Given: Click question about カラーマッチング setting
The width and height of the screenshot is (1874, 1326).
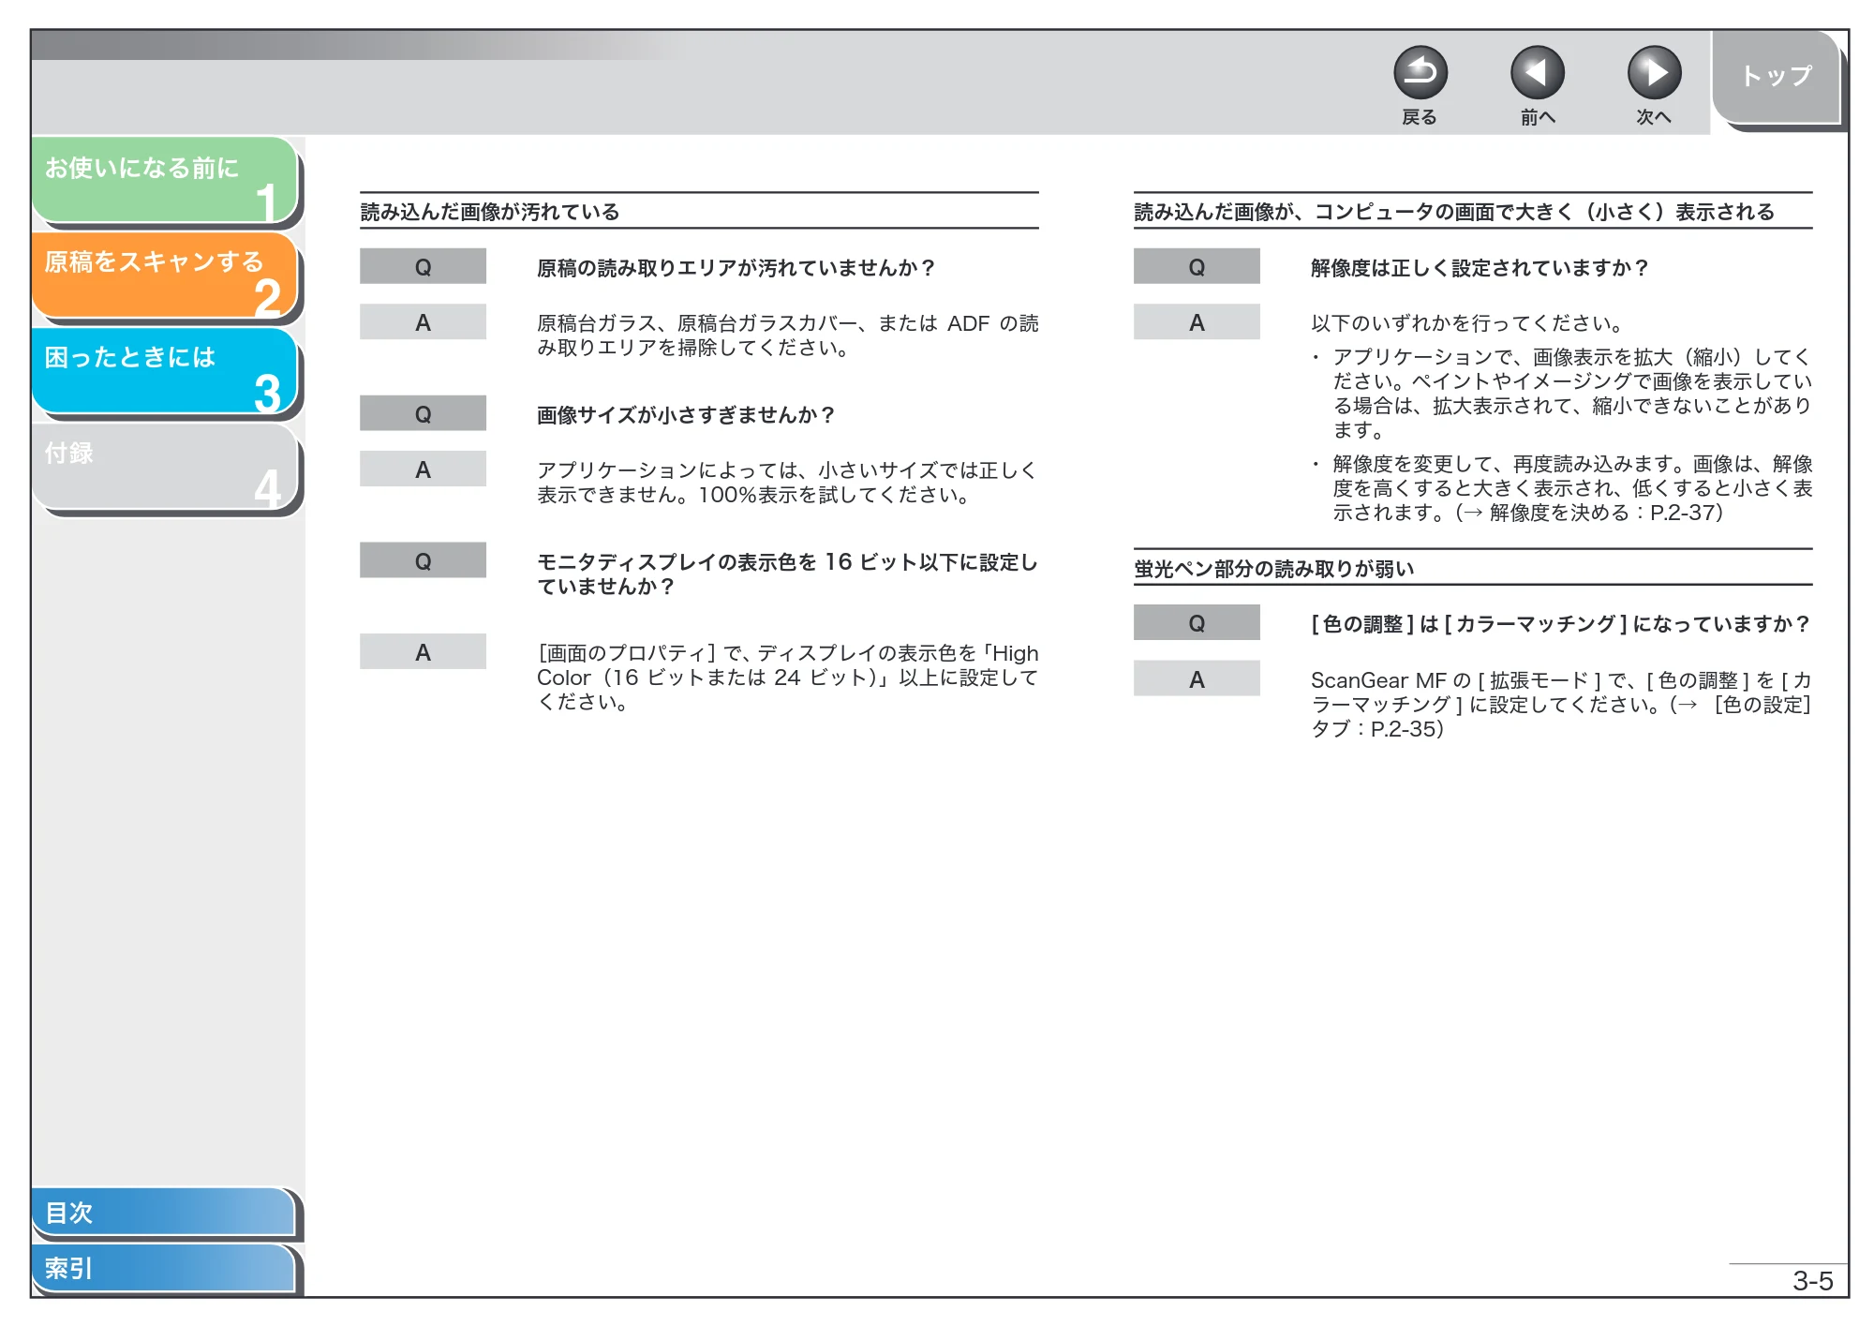Looking at the screenshot, I should [1560, 624].
